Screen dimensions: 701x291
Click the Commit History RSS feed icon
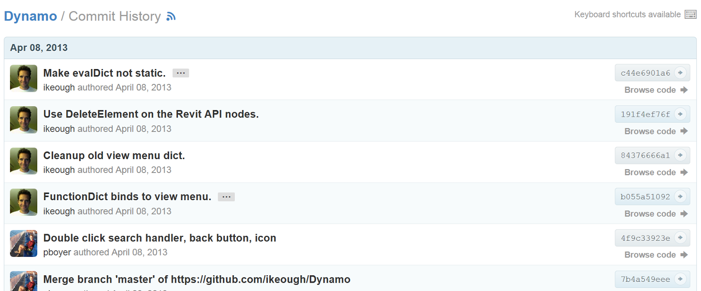pos(171,17)
